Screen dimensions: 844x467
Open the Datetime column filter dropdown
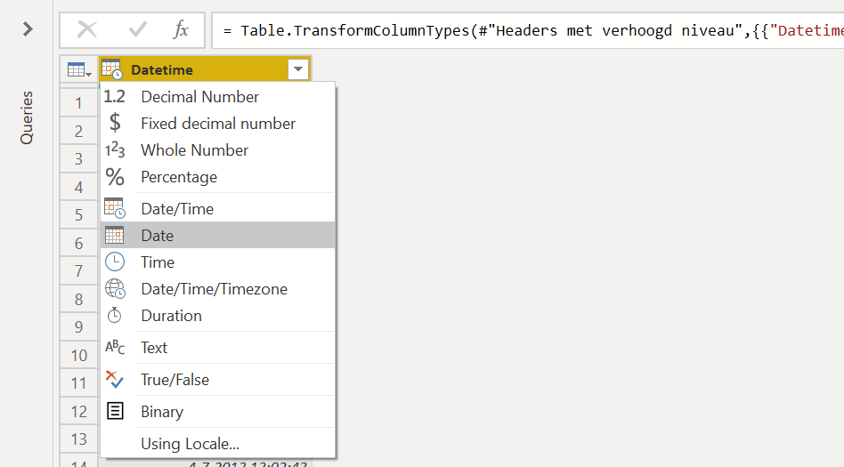(296, 69)
